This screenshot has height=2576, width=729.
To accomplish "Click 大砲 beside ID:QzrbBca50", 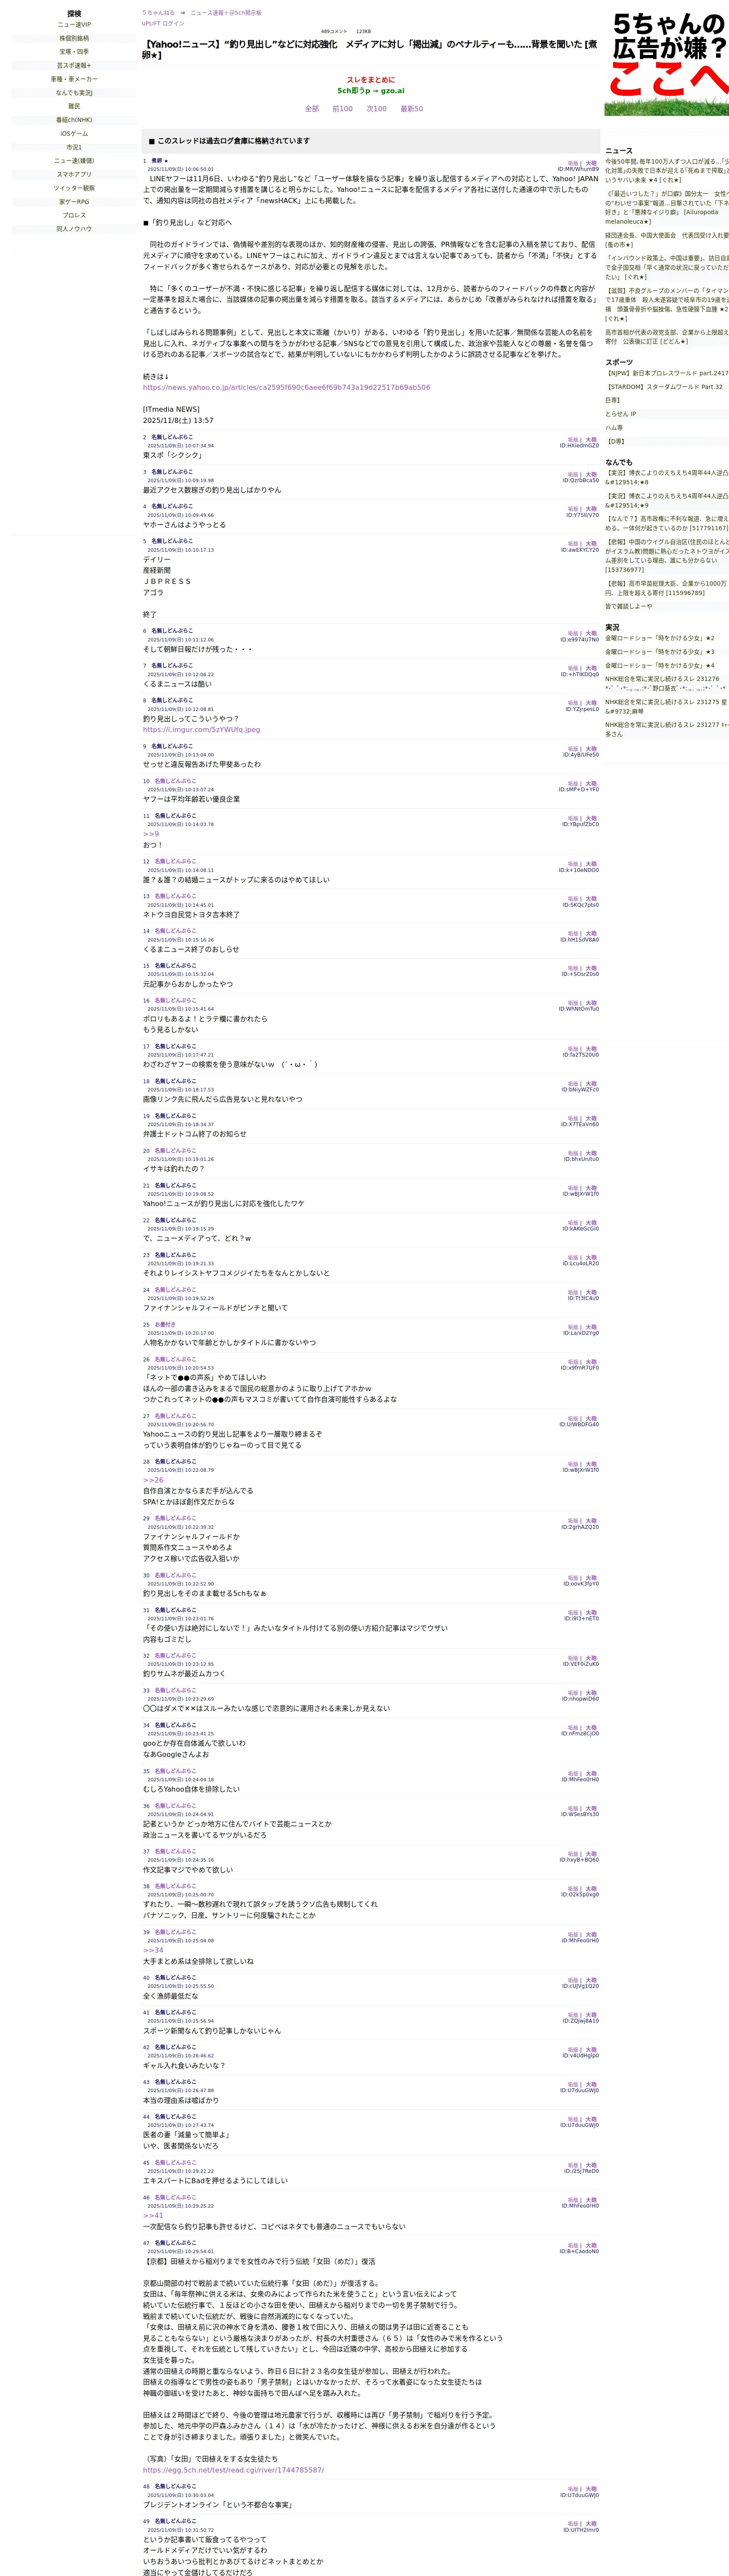I will tap(591, 475).
